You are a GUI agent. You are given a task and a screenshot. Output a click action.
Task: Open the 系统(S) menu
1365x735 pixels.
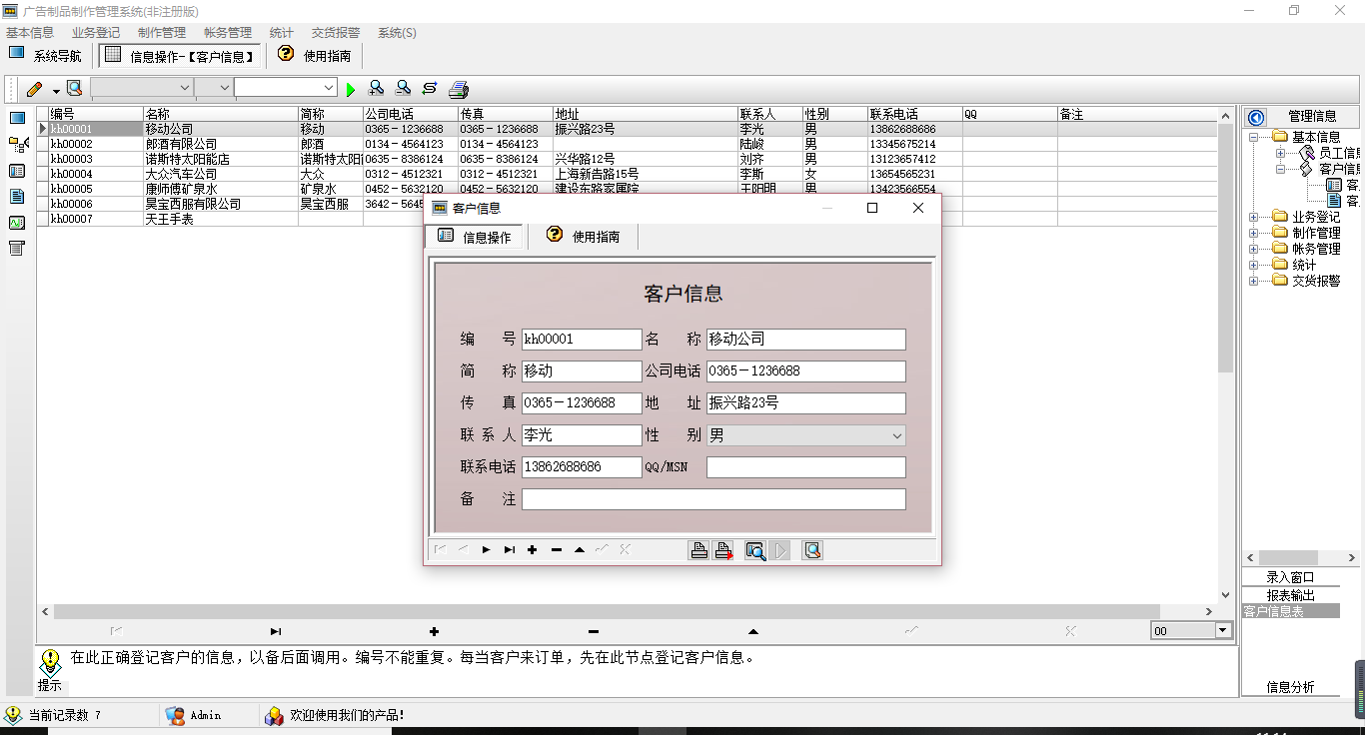(x=397, y=33)
